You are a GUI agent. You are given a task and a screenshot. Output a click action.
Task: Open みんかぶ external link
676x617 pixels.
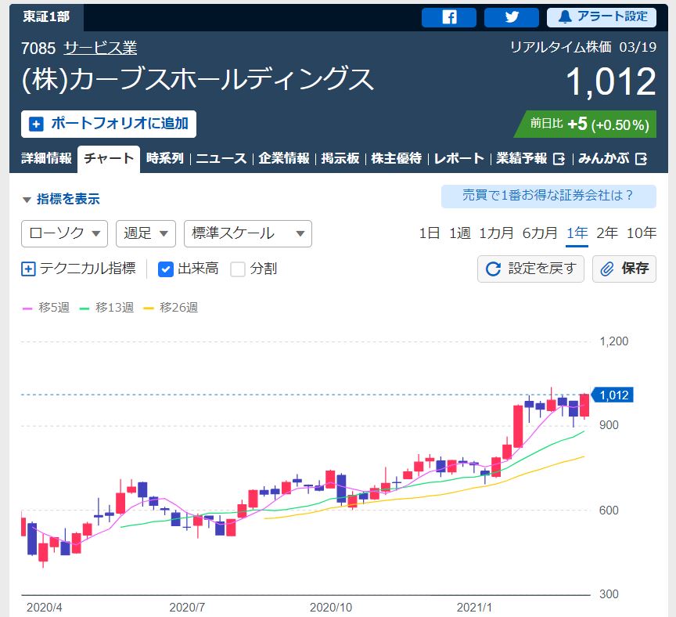613,158
